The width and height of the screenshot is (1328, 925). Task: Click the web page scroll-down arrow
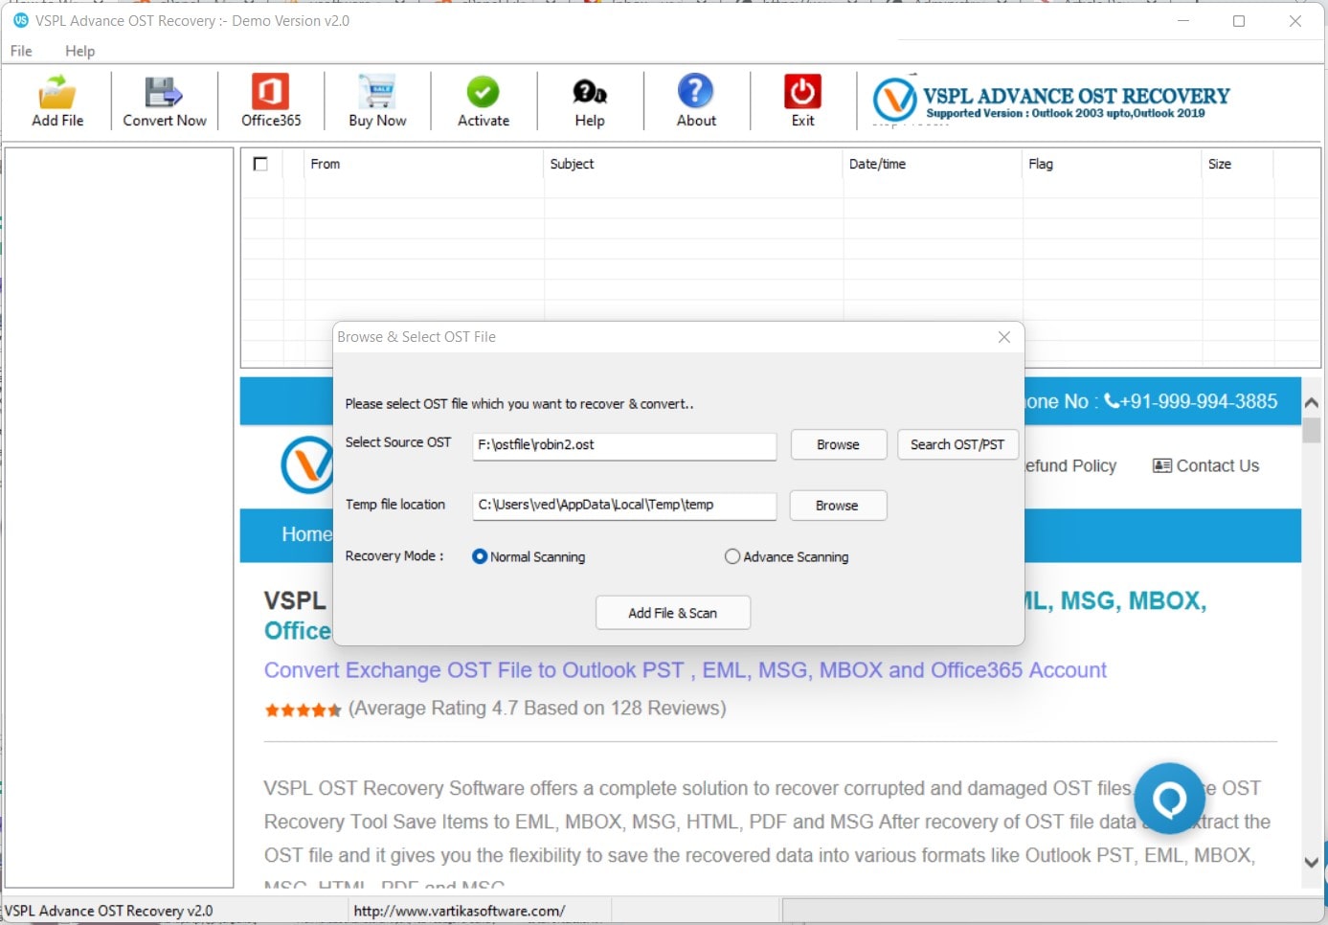(x=1312, y=862)
